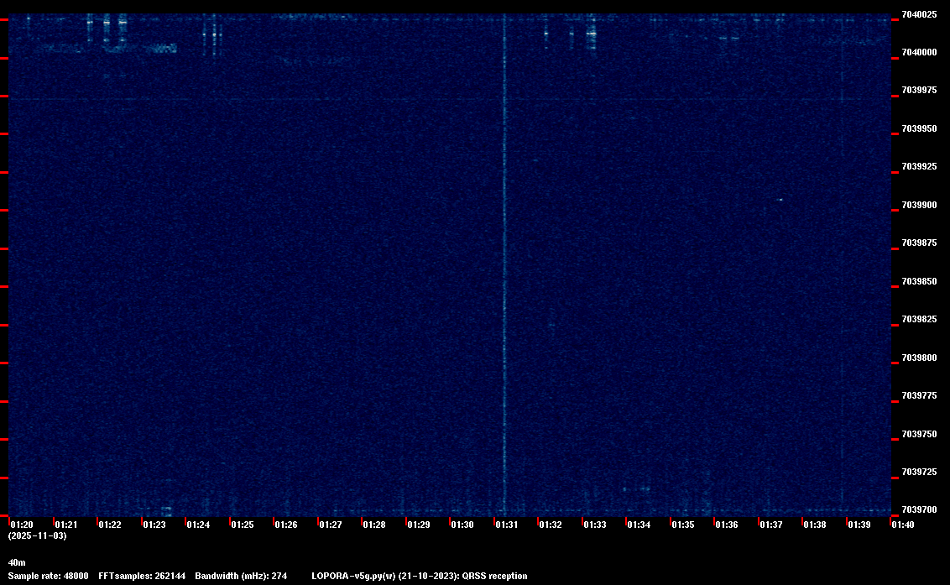Click the 01:34 time label
Image resolution: width=950 pixels, height=585 pixels.
[639, 525]
